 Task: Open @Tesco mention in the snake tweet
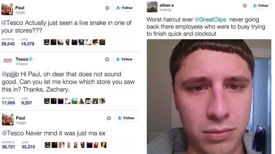click(12, 23)
